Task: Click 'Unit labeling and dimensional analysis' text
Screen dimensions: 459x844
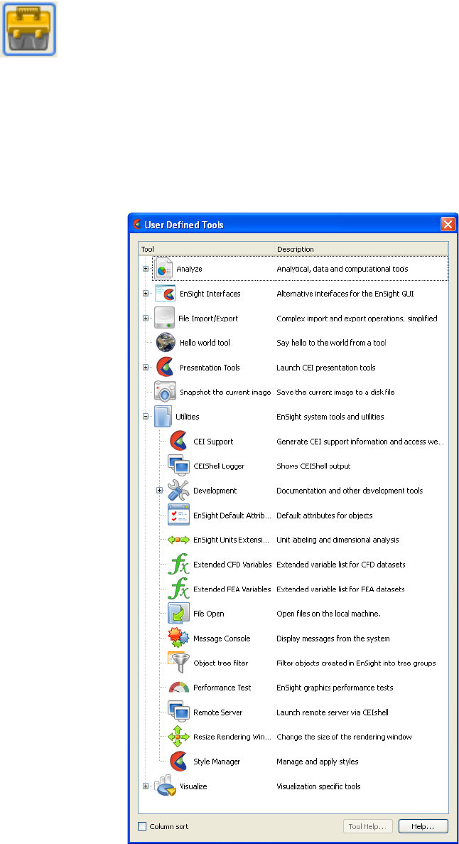Action: click(337, 540)
